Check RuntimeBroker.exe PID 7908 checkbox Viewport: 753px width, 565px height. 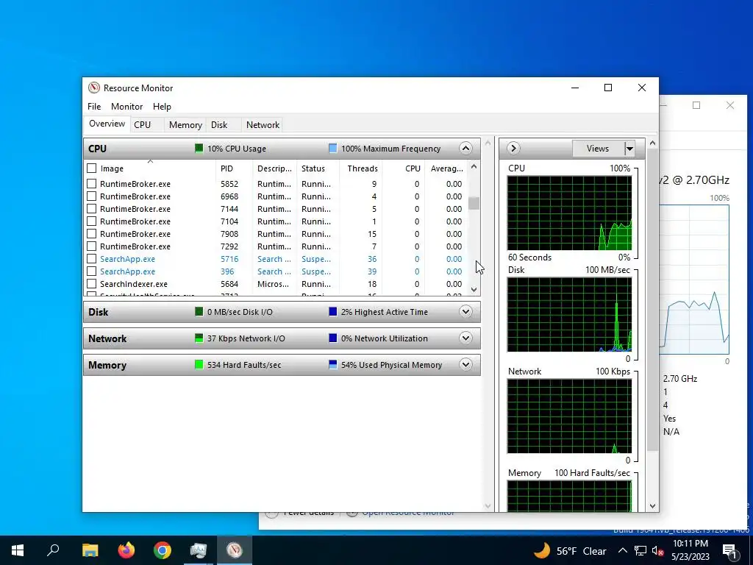coord(92,233)
